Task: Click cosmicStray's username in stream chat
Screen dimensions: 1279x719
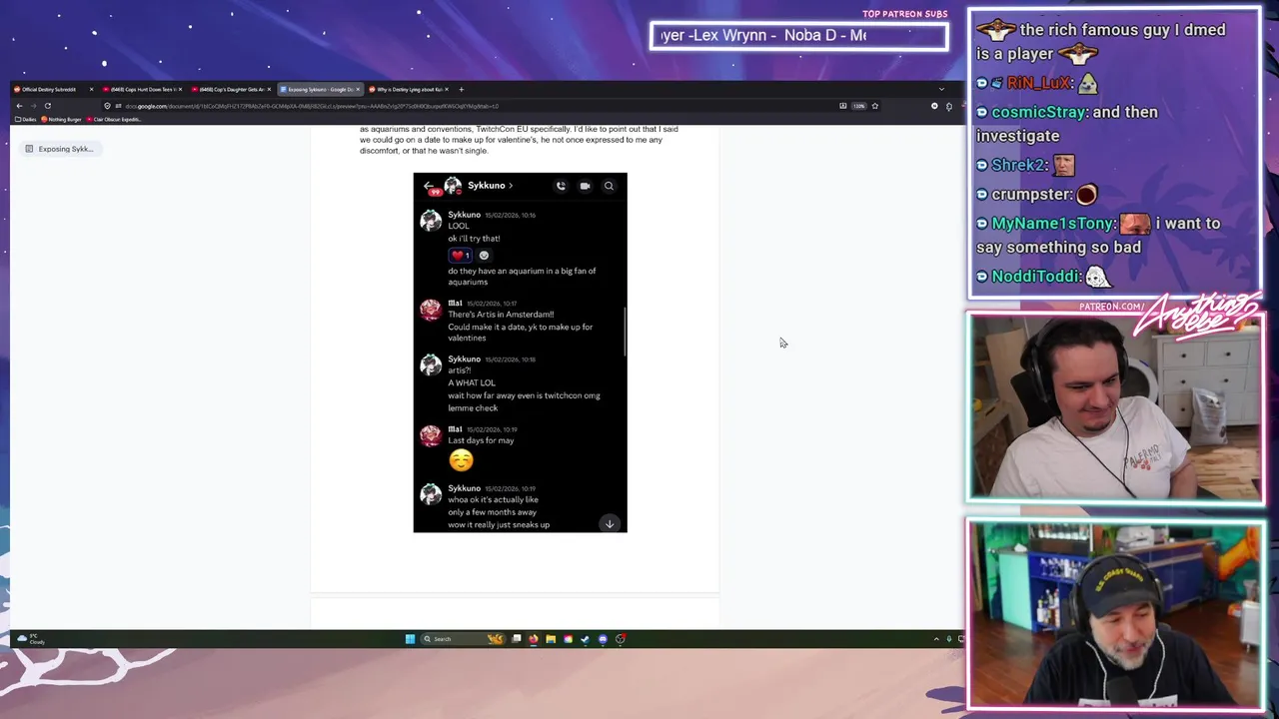Action: click(1038, 112)
